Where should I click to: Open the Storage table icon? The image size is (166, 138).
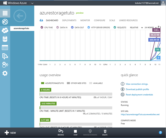tap(5, 48)
